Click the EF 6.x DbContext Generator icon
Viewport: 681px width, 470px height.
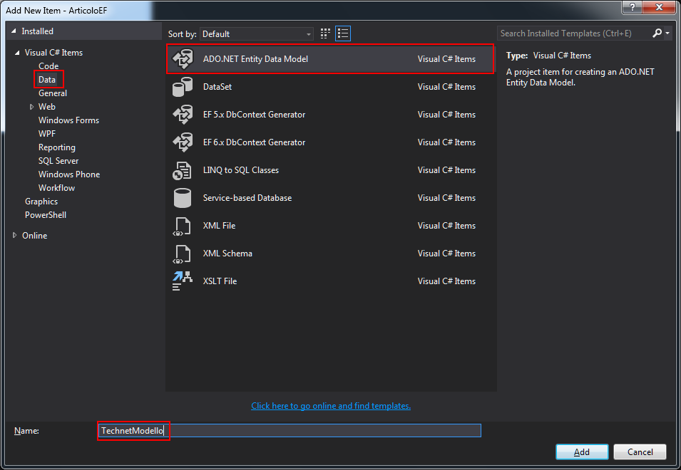tap(183, 142)
